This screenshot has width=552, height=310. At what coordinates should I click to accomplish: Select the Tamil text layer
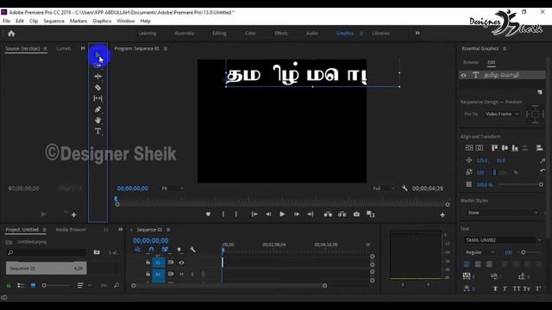click(502, 75)
